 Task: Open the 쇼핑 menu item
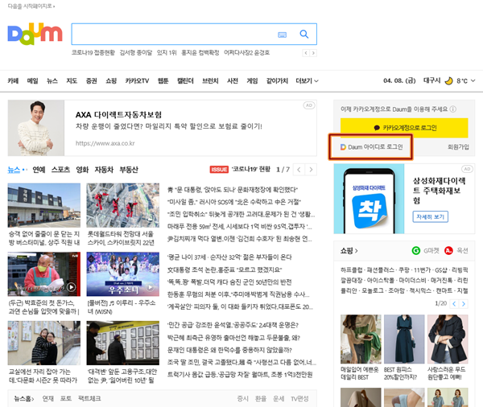pos(111,80)
